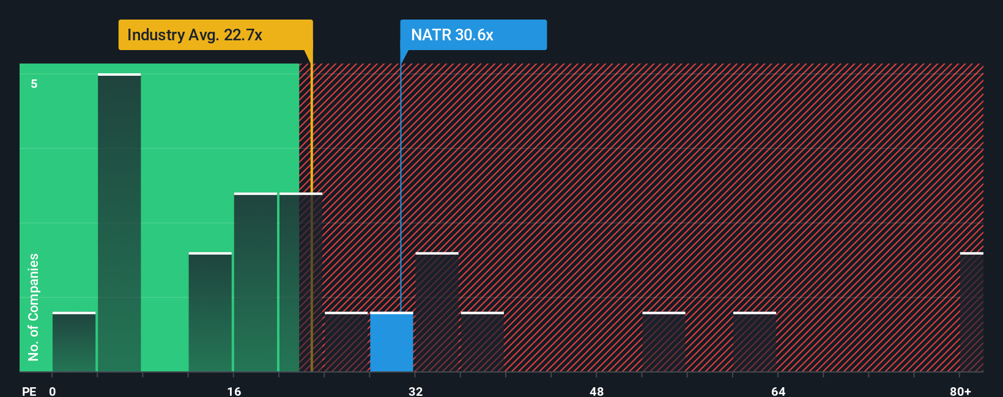1003x397 pixels.
Task: Click the x-axis value 0
Action: click(53, 391)
